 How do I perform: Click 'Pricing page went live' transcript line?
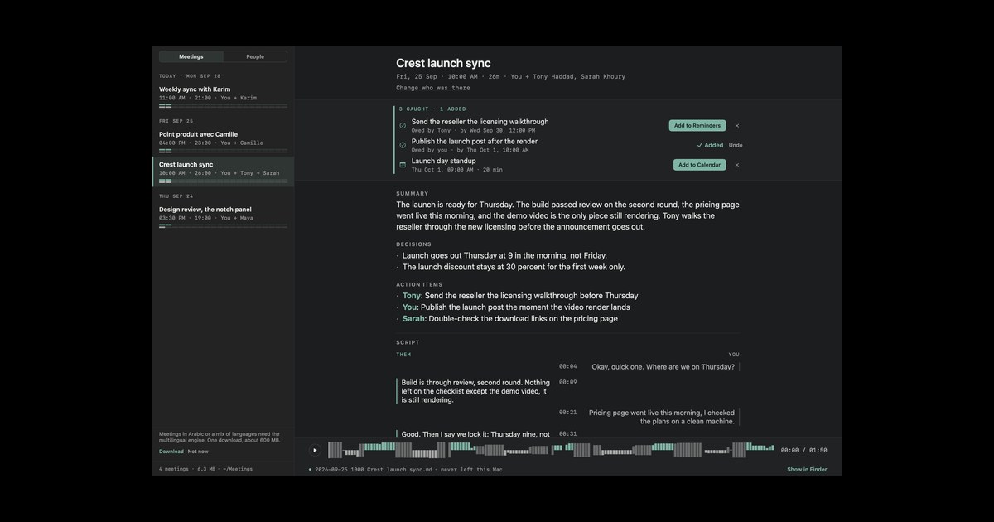coord(661,417)
